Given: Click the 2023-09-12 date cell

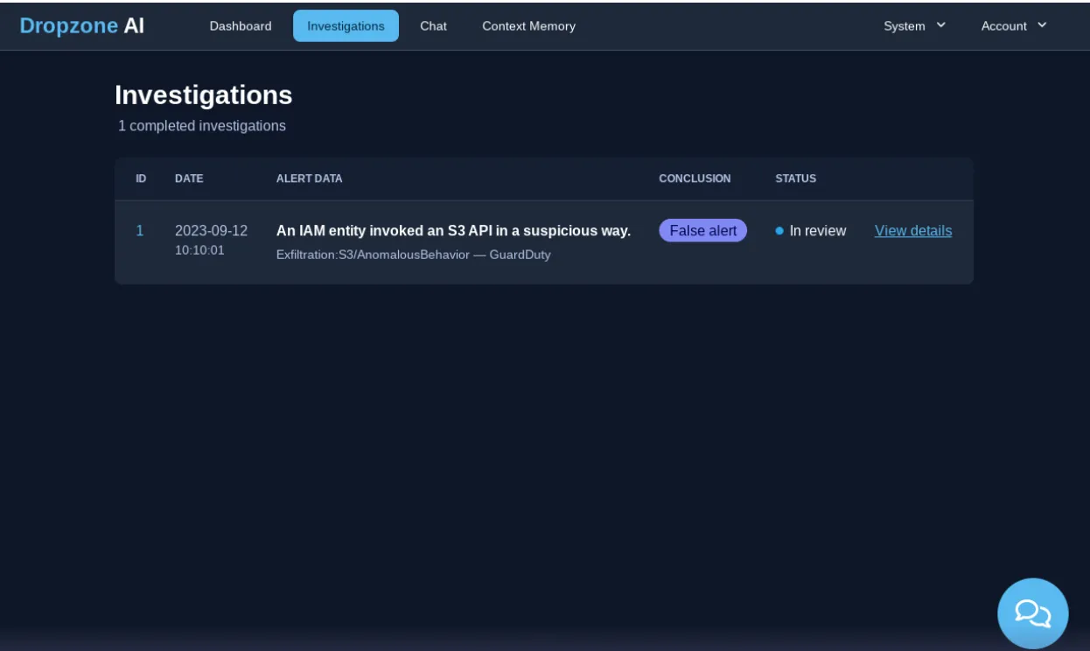Looking at the screenshot, I should pos(211,230).
